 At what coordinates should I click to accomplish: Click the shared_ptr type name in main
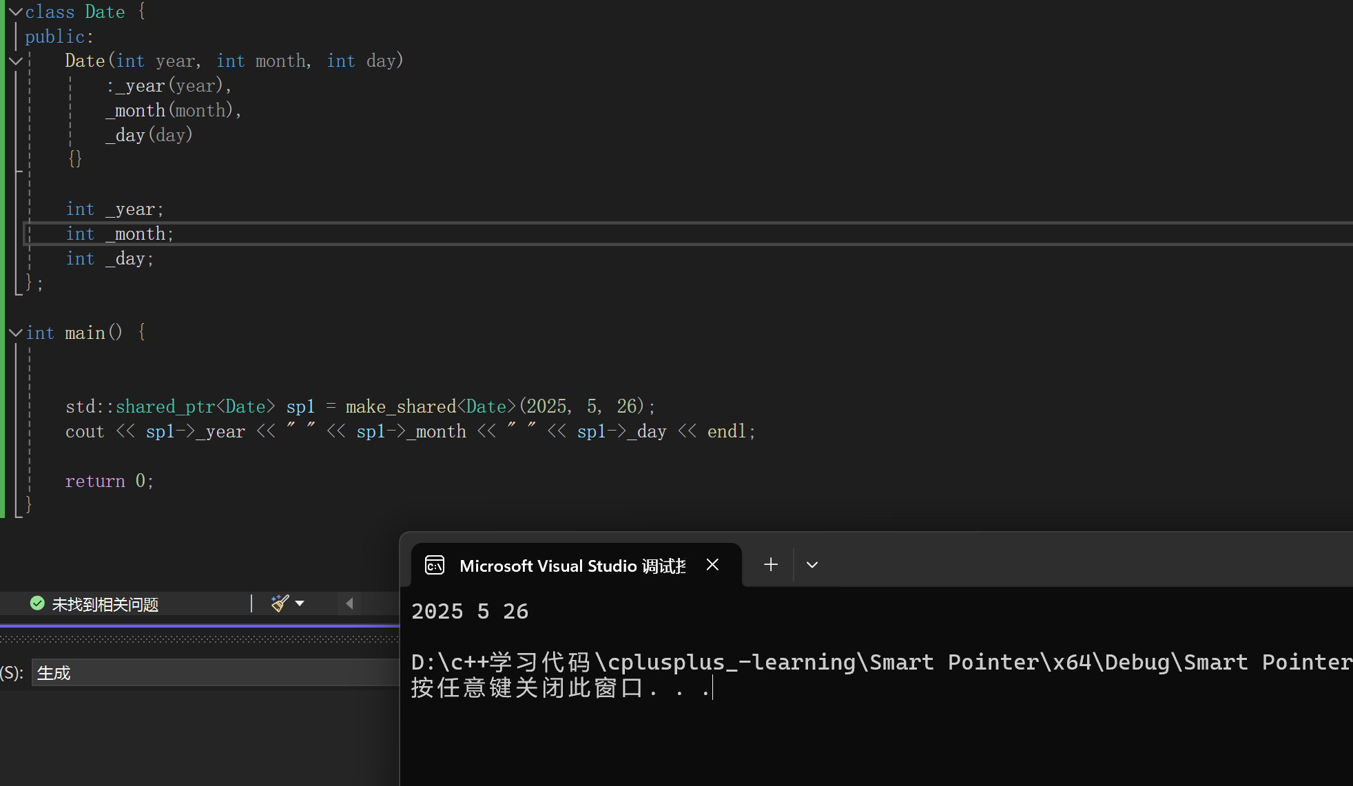coord(165,406)
